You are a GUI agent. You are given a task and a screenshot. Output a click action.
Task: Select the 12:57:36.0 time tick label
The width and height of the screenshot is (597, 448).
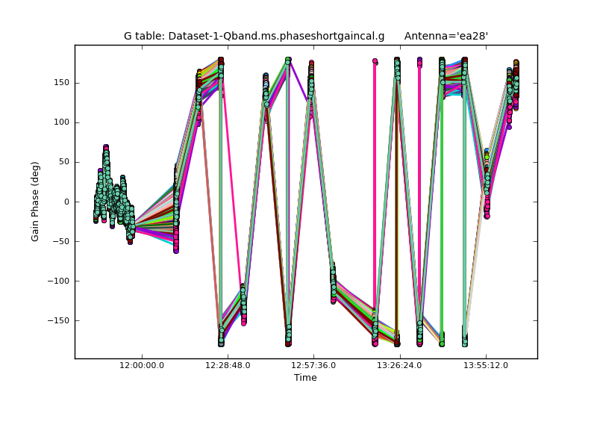click(313, 366)
